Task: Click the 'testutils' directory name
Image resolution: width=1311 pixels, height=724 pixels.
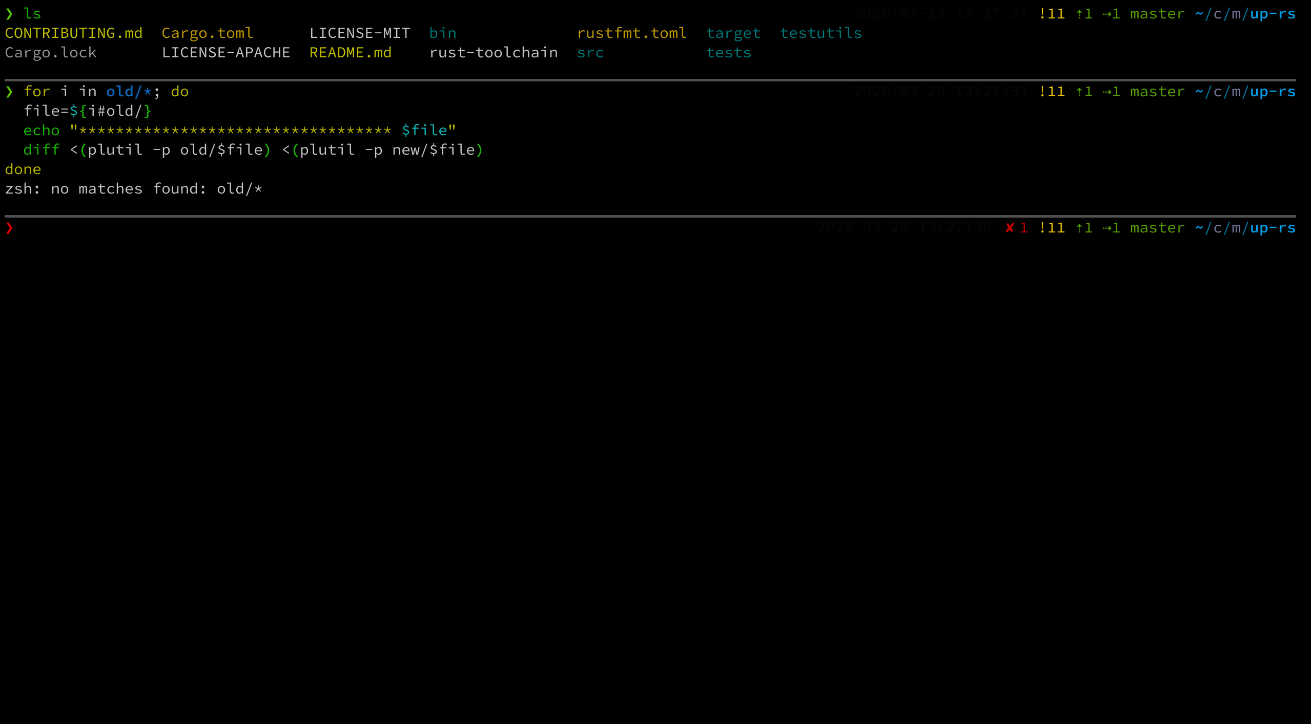Action: tap(821, 33)
